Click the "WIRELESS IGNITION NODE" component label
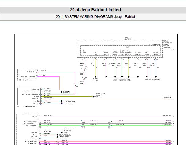The width and height of the screenshot is (186, 145). coord(26,107)
